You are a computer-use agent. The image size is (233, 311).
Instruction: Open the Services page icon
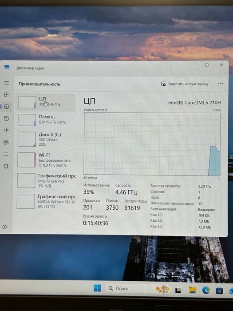click(x=6, y=166)
